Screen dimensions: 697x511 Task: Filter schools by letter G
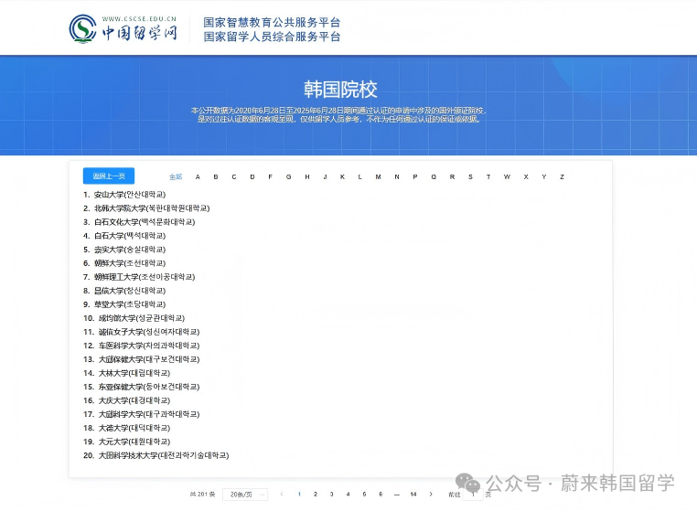[288, 176]
